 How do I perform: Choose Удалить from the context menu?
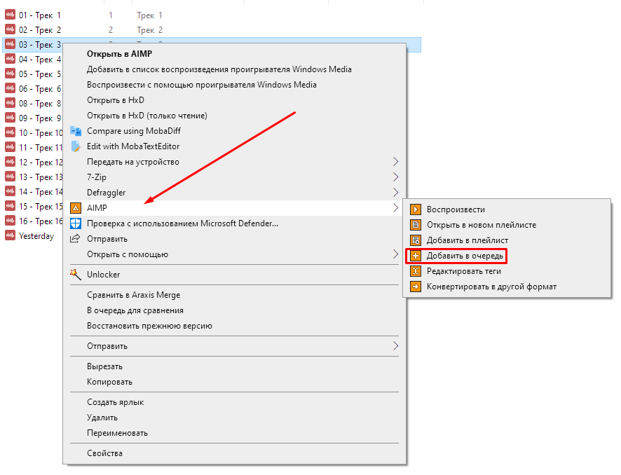[102, 418]
